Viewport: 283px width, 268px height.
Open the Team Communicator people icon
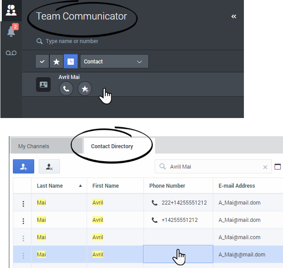tap(11, 11)
